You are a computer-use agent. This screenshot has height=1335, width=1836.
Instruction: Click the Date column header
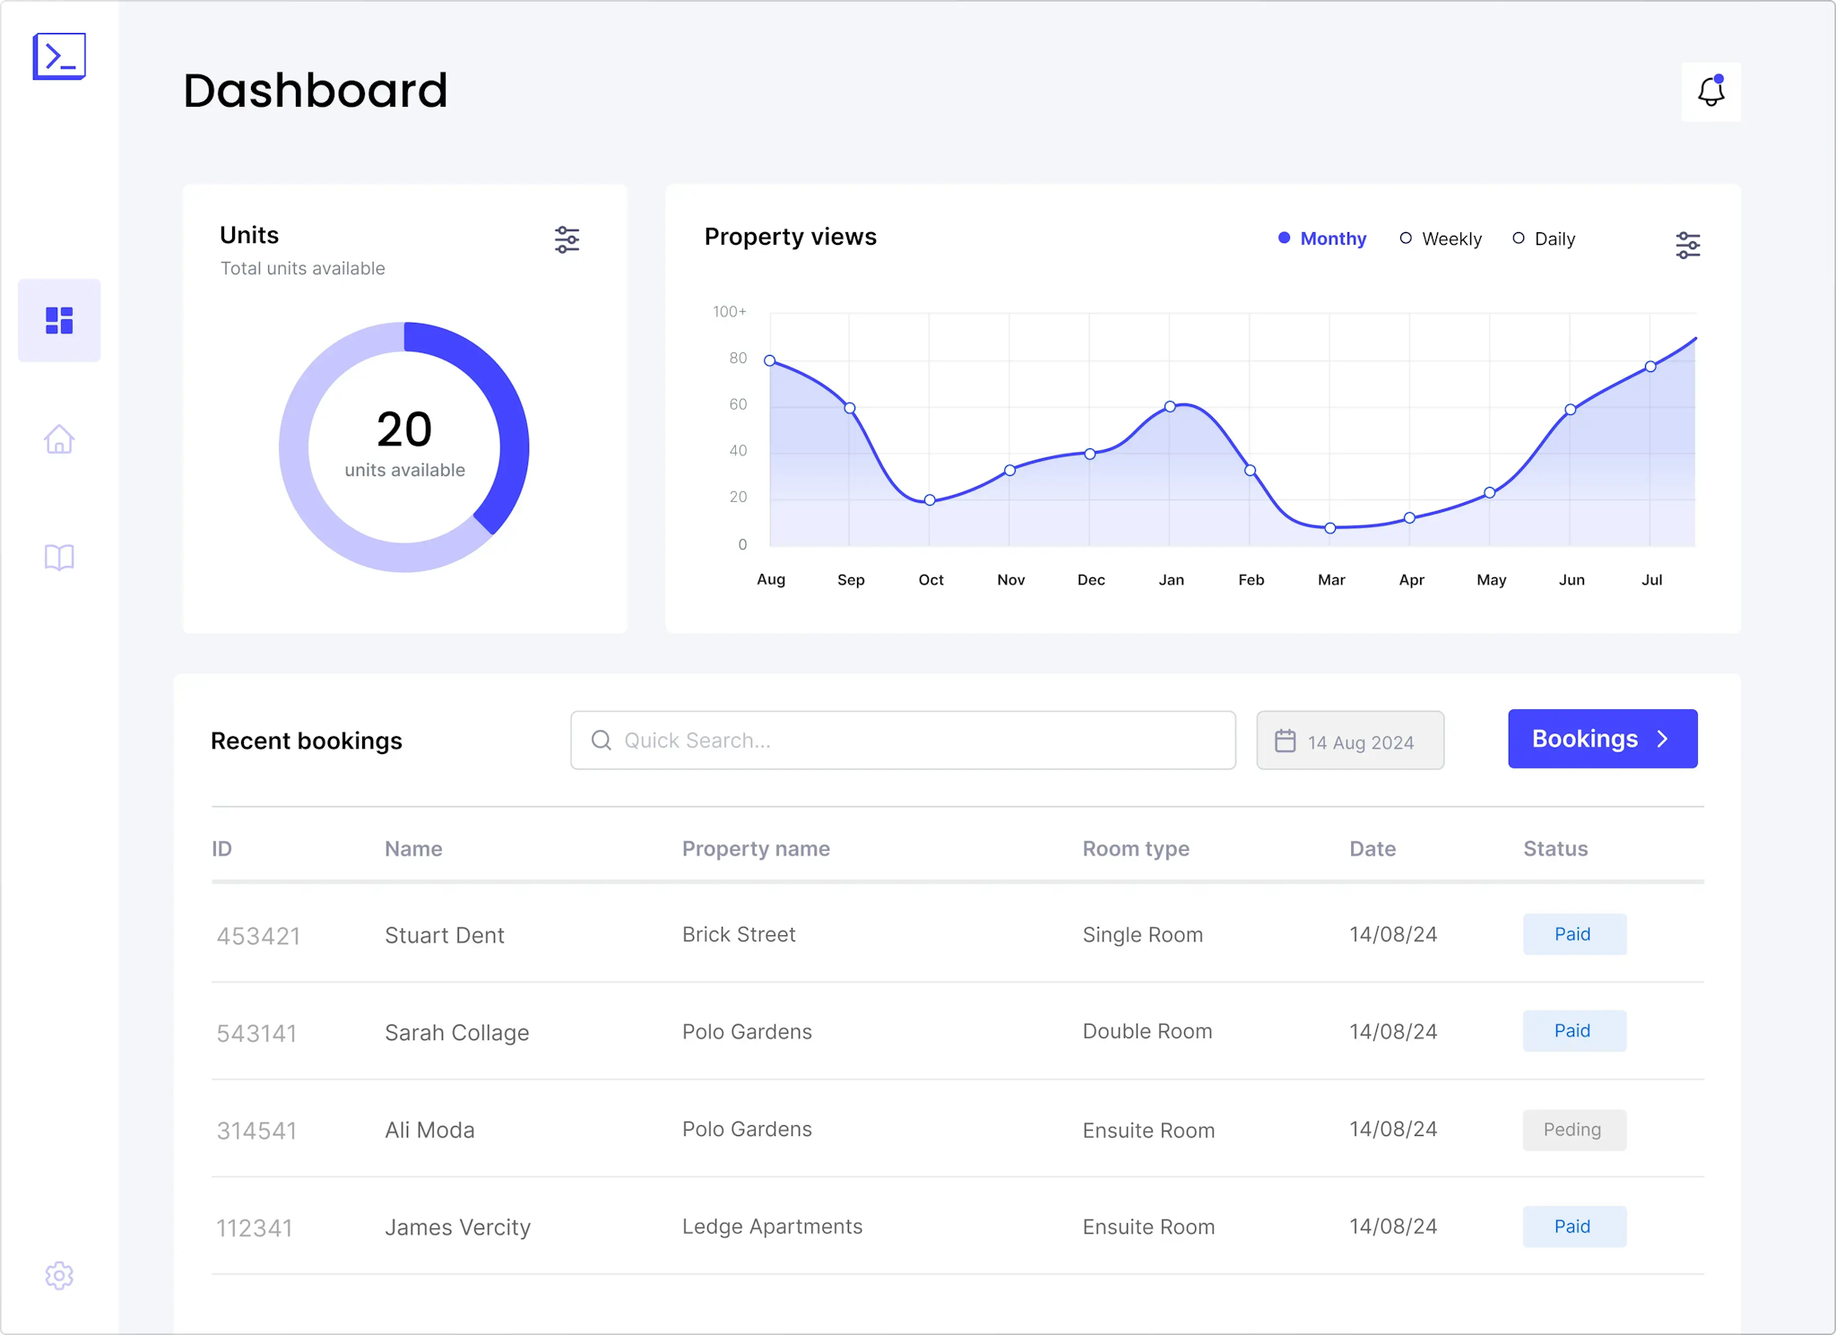1373,849
